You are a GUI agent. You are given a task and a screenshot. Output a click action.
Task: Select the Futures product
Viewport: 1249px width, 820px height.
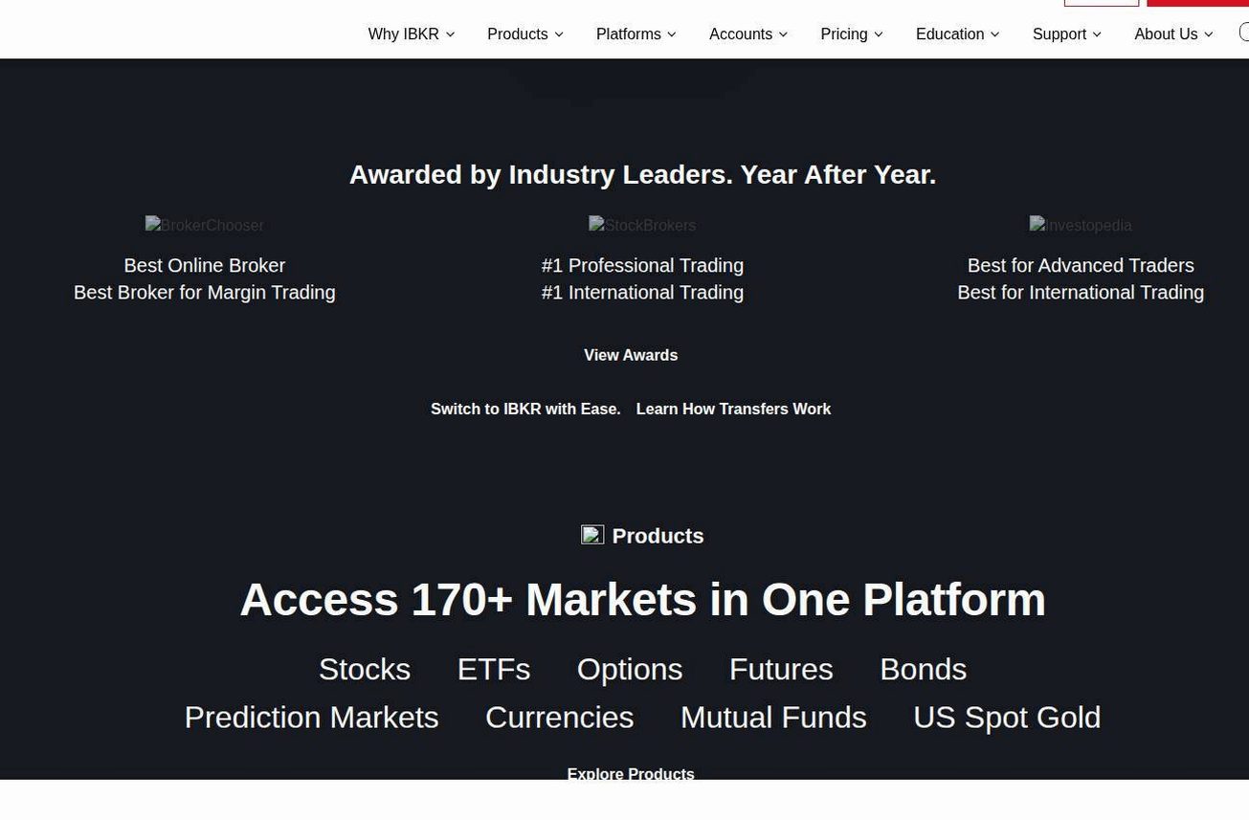click(781, 669)
